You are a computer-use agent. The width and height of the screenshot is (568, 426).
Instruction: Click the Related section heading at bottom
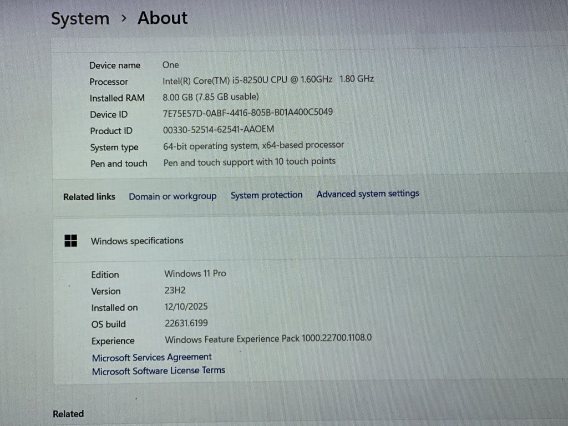68,414
